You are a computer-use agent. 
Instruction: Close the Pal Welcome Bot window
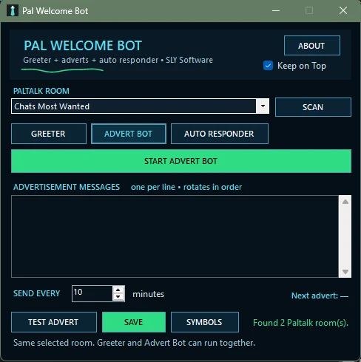[x=343, y=10]
